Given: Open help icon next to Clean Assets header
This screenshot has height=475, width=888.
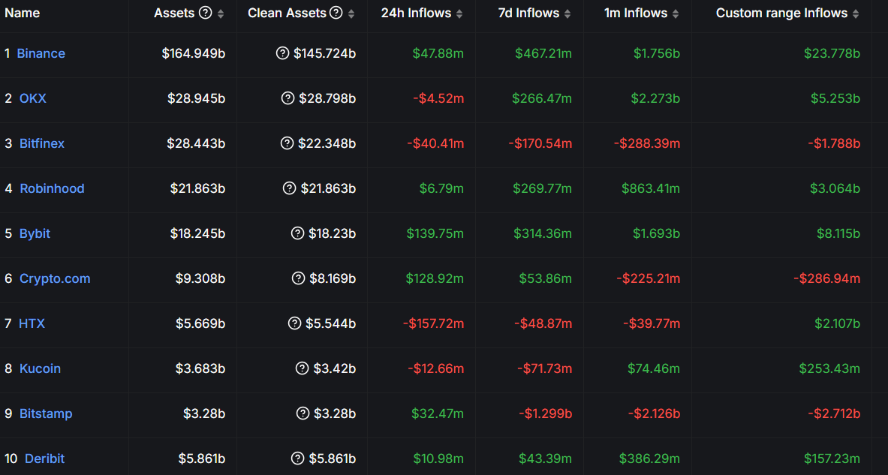Looking at the screenshot, I should point(336,13).
